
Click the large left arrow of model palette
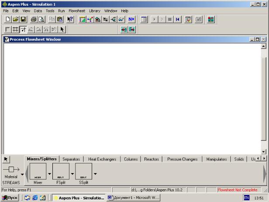pyautogui.click(x=27, y=174)
